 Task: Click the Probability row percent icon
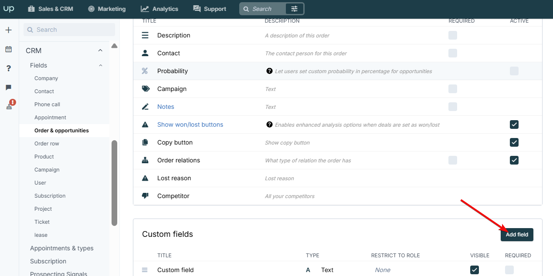[145, 71]
